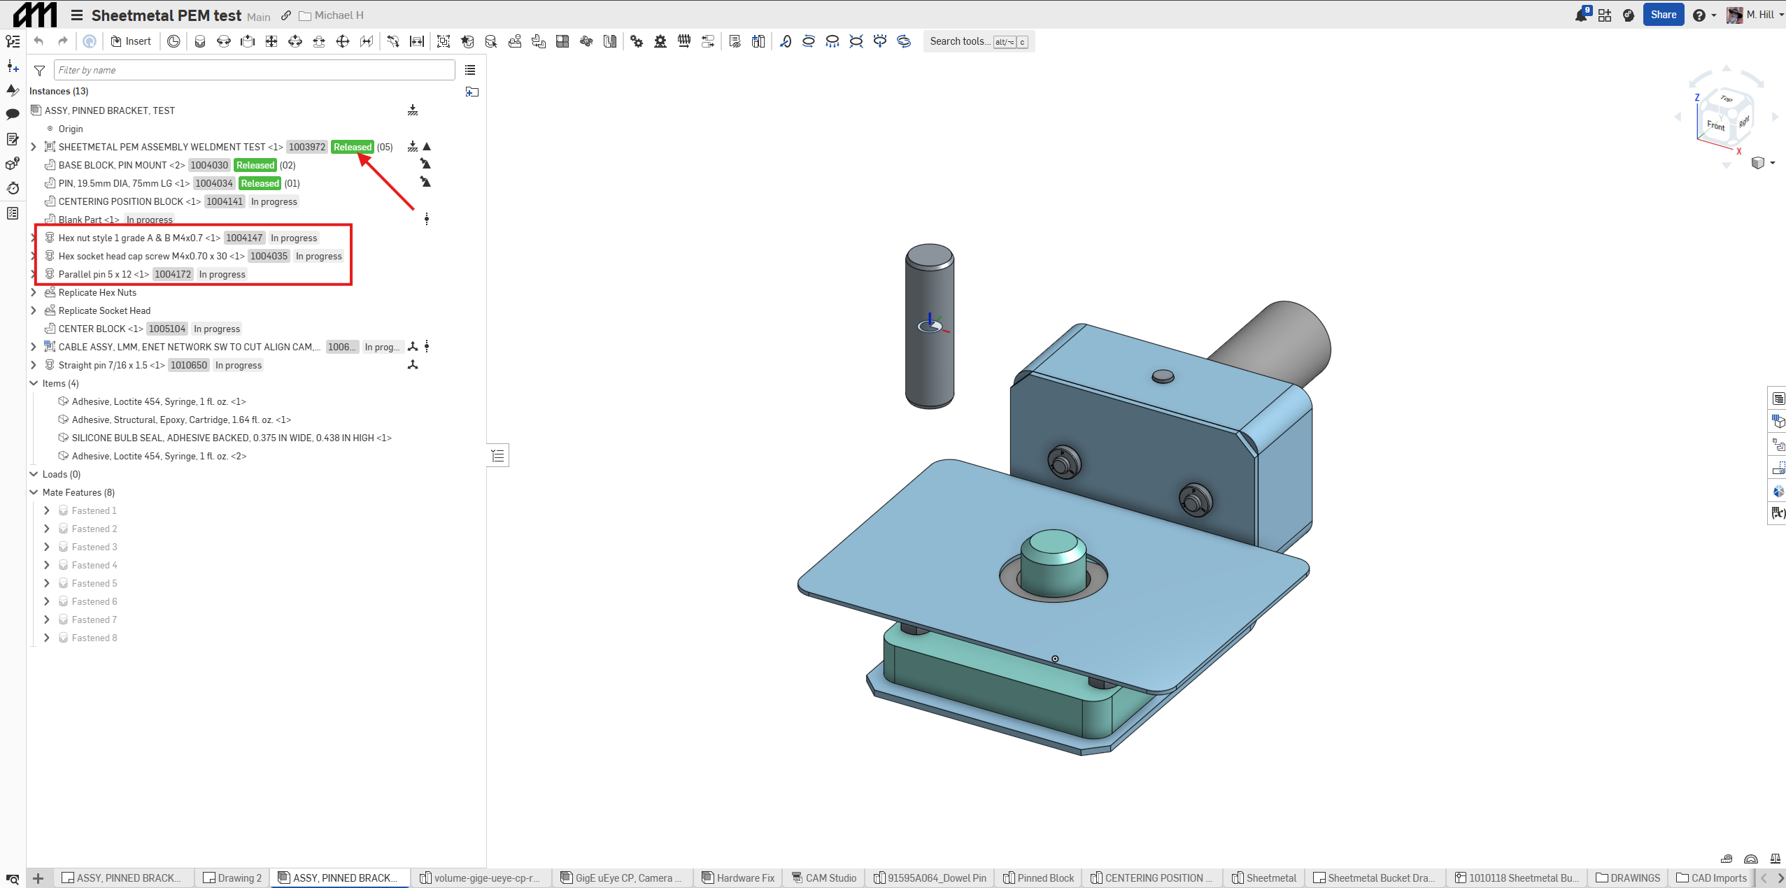This screenshot has width=1786, height=888.
Task: Open the notifications bell icon
Action: (x=1580, y=15)
